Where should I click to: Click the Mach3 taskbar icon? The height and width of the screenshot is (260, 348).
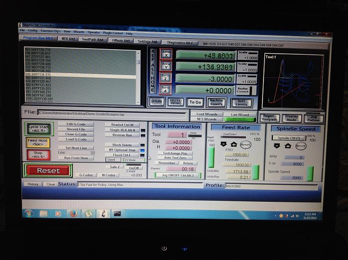tap(103, 214)
